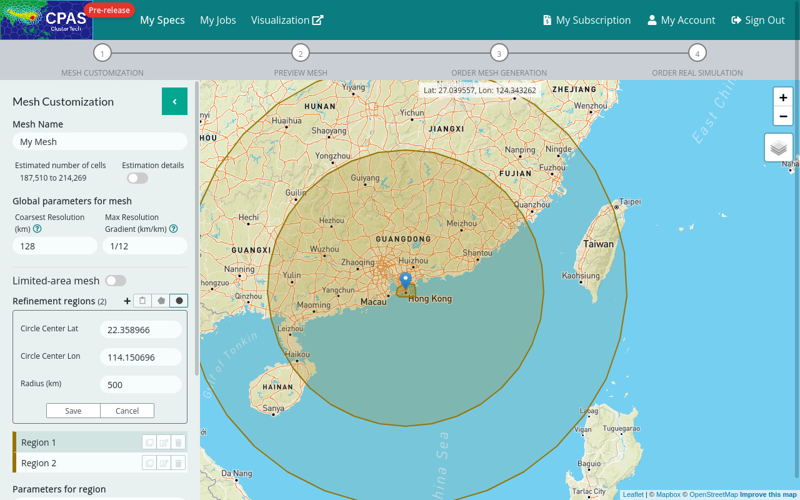
Task: Click the Pre-release badge
Action: point(109,10)
